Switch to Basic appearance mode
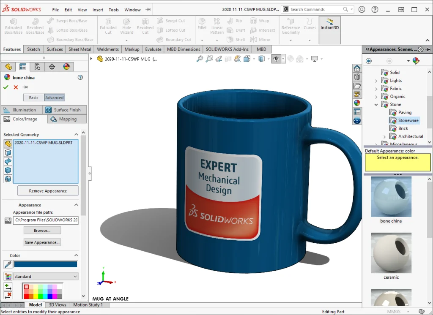This screenshot has height=315, width=433. pyautogui.click(x=34, y=98)
